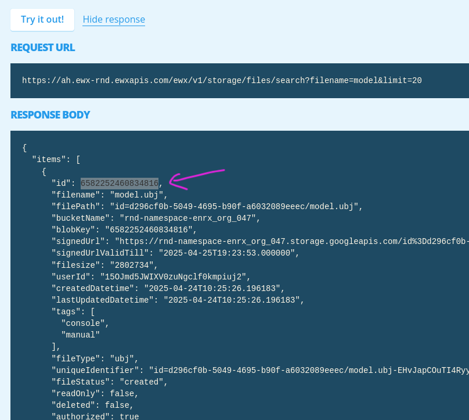Viewport: 469px width, 420px height.
Task: Click the "manual" tag entry
Action: [x=80, y=335]
